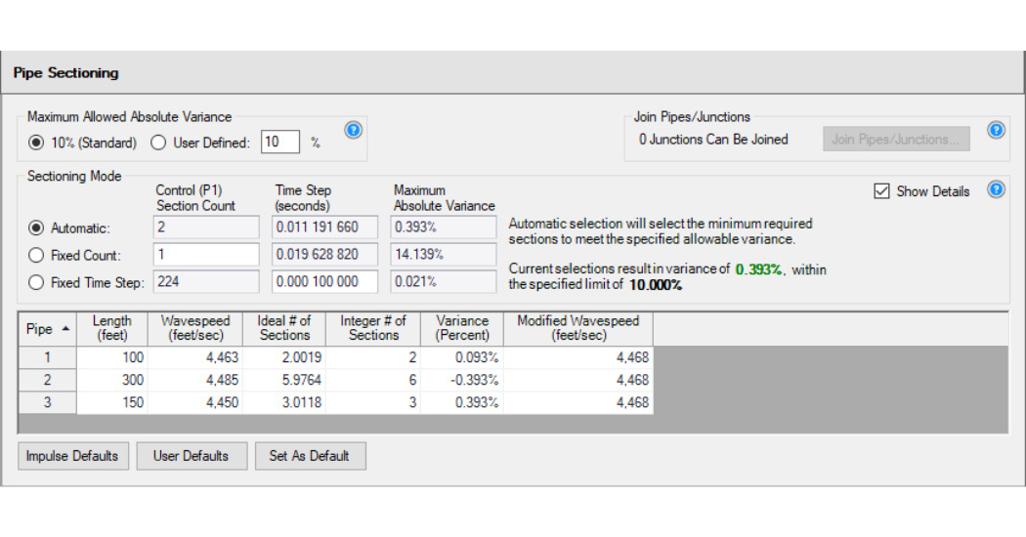Viewport: 1026px width, 537px height.
Task: Click the Set As Default button
Action: pyautogui.click(x=310, y=456)
